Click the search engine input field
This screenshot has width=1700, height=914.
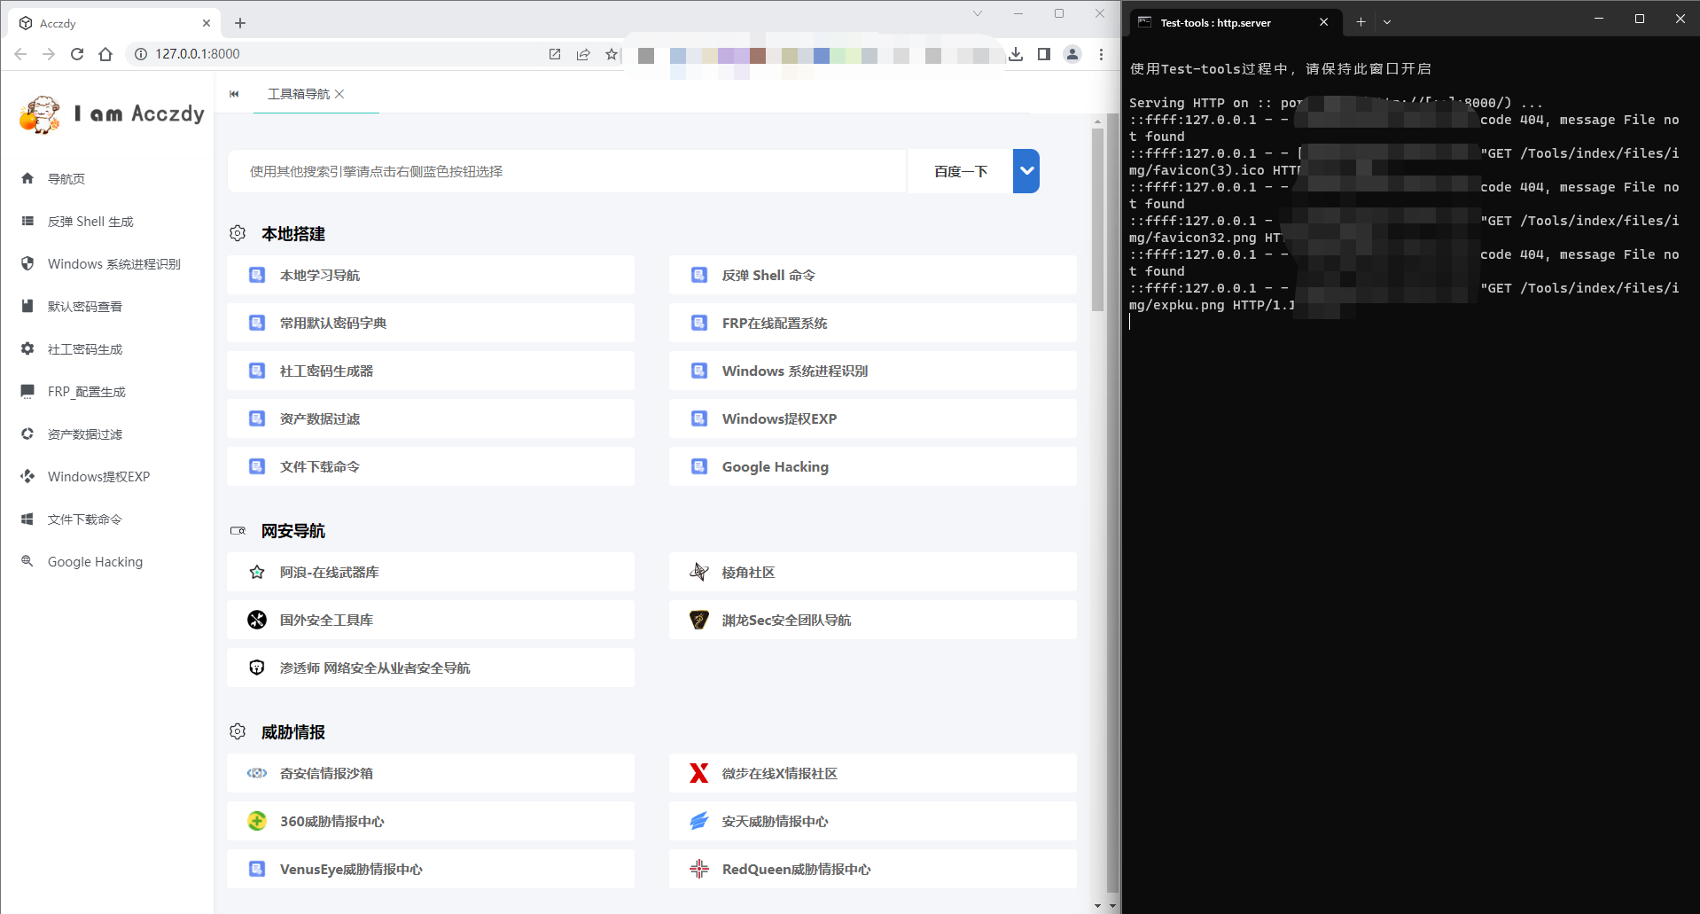tap(567, 171)
